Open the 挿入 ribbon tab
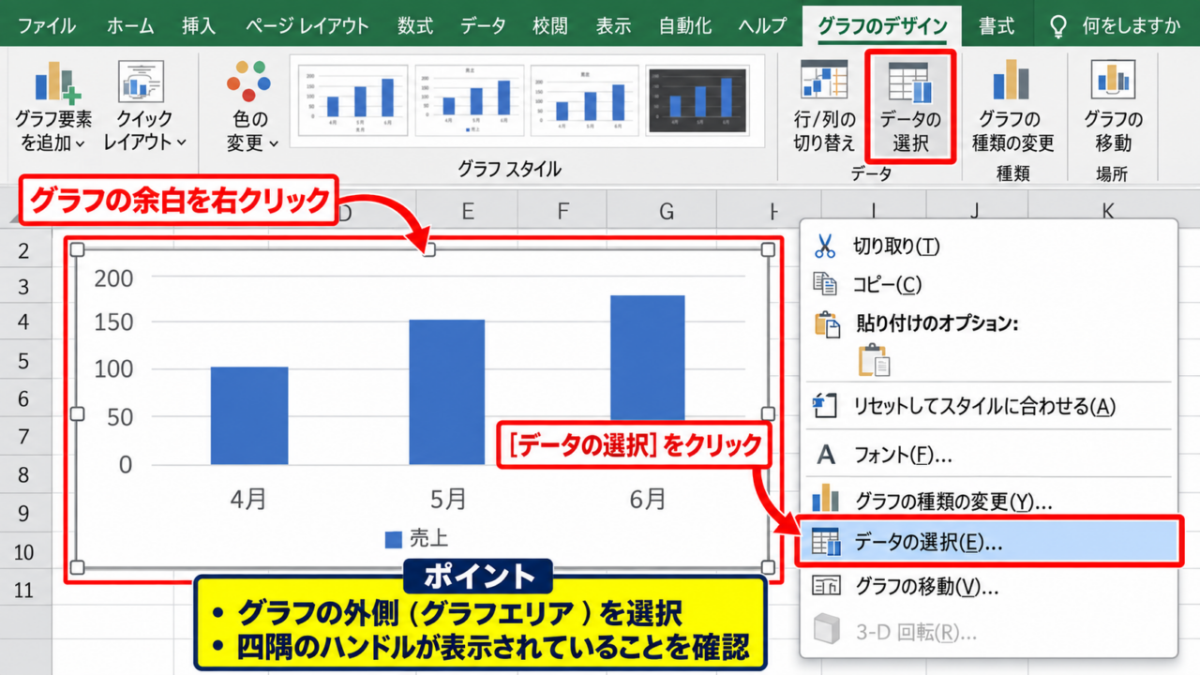Image resolution: width=1200 pixels, height=675 pixels. (x=199, y=25)
